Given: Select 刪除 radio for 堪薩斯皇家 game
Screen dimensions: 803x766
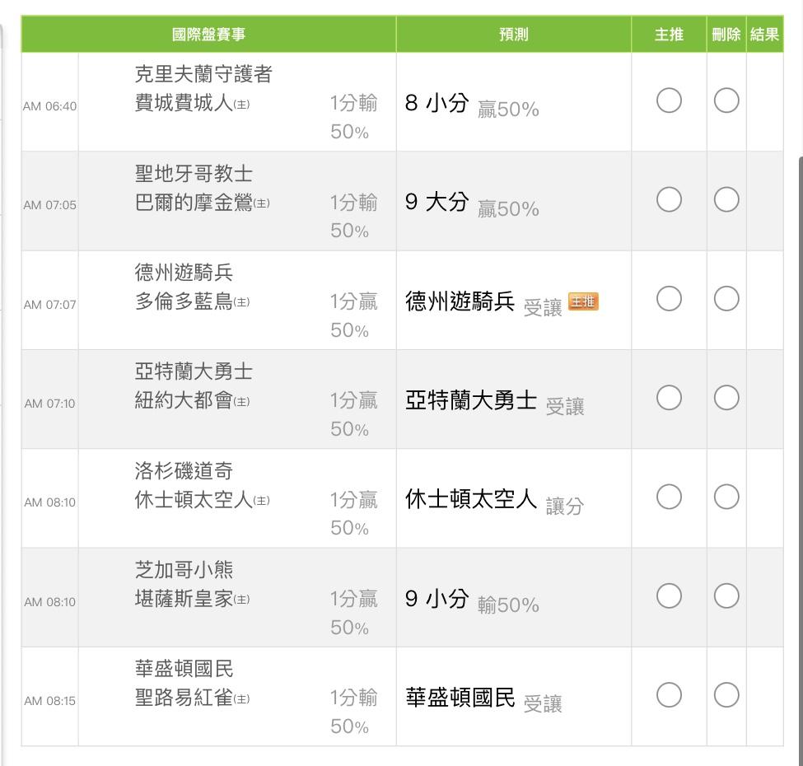Looking at the screenshot, I should (726, 596).
